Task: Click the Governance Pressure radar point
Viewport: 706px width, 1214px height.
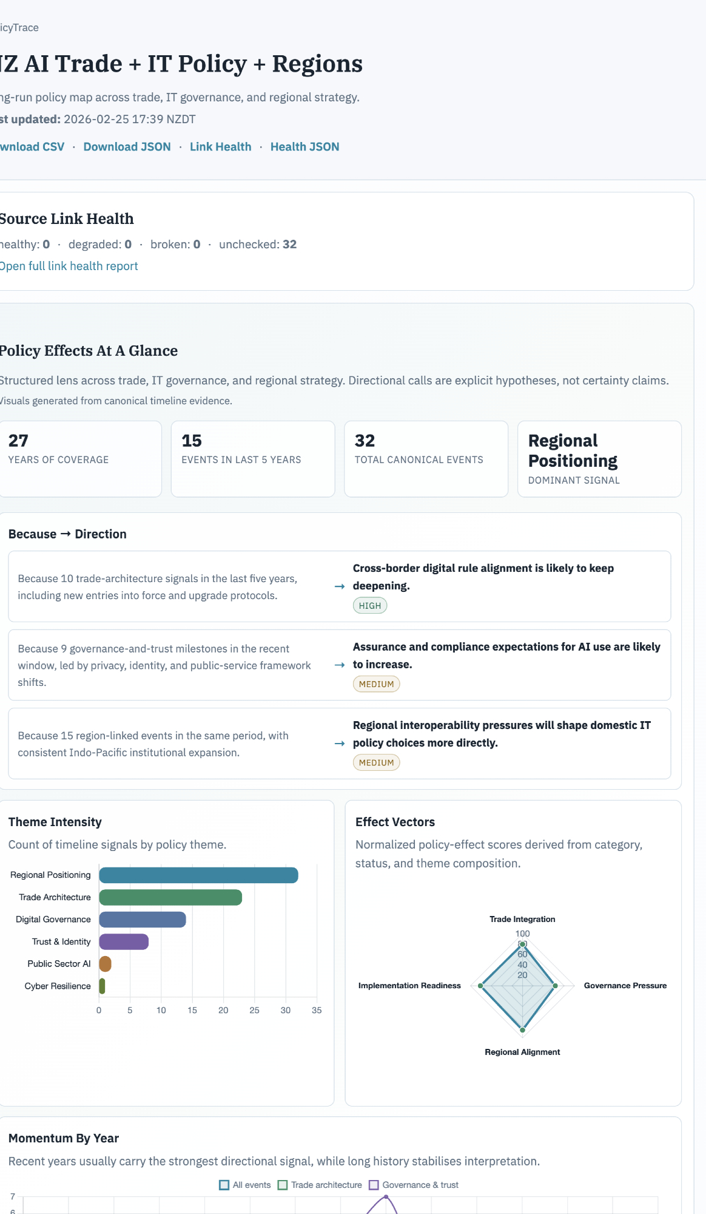Action: [555, 986]
